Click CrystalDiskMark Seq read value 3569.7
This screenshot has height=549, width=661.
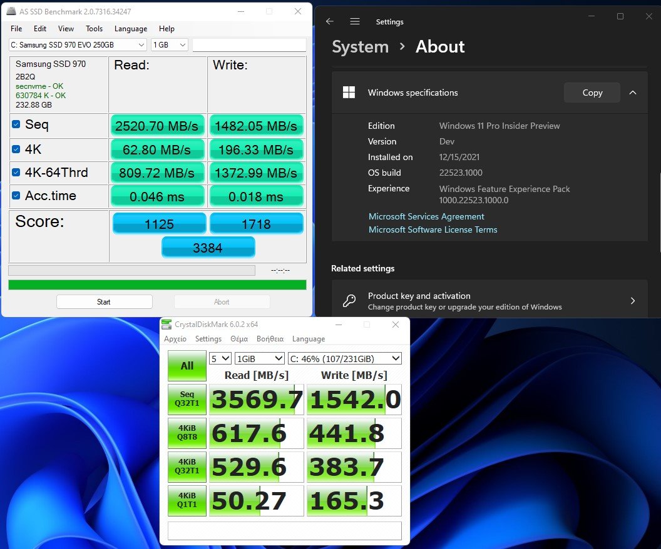[x=256, y=399]
